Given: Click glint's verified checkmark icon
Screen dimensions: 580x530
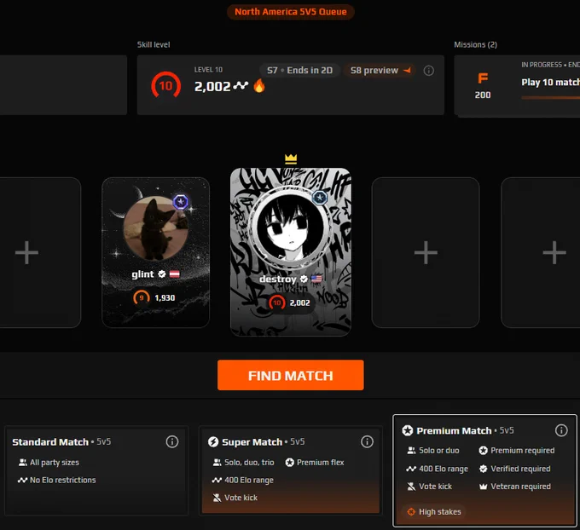Looking at the screenshot, I should click(x=162, y=274).
